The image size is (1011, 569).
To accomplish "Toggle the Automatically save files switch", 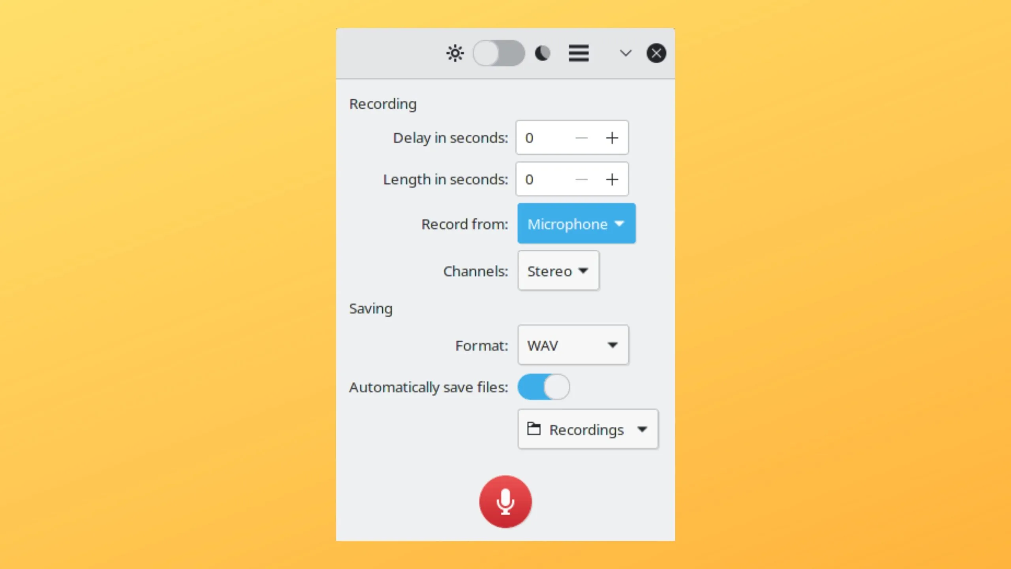I will click(544, 387).
